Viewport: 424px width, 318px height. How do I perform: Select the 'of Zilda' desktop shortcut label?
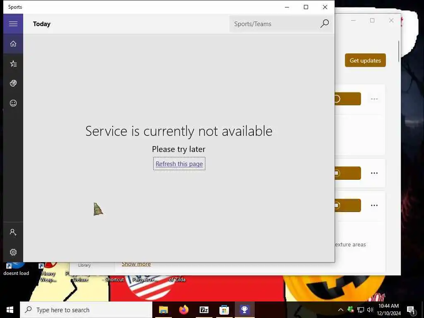click(x=177, y=279)
